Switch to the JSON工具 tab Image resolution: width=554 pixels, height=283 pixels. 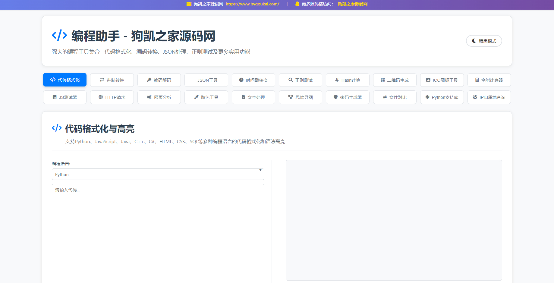[x=206, y=80]
